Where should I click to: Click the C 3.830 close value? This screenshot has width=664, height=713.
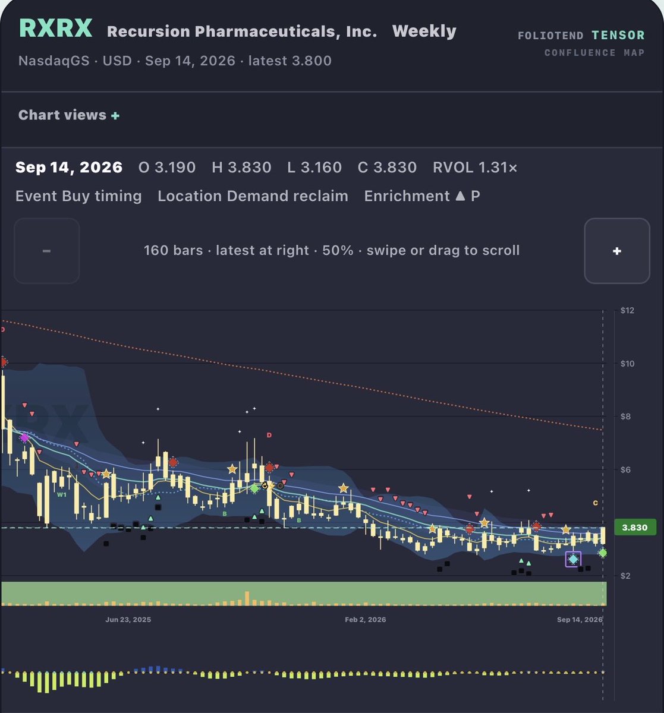[387, 168]
